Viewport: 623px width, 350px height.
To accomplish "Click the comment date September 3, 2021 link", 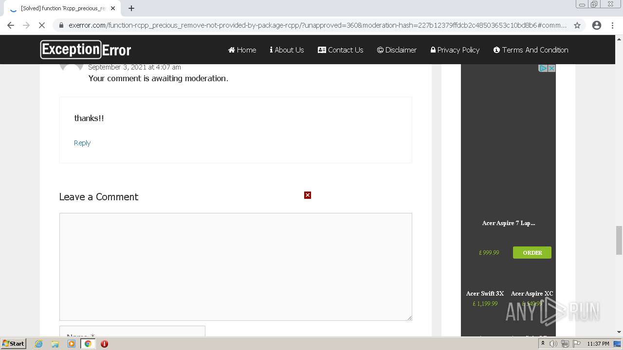I will tap(134, 67).
